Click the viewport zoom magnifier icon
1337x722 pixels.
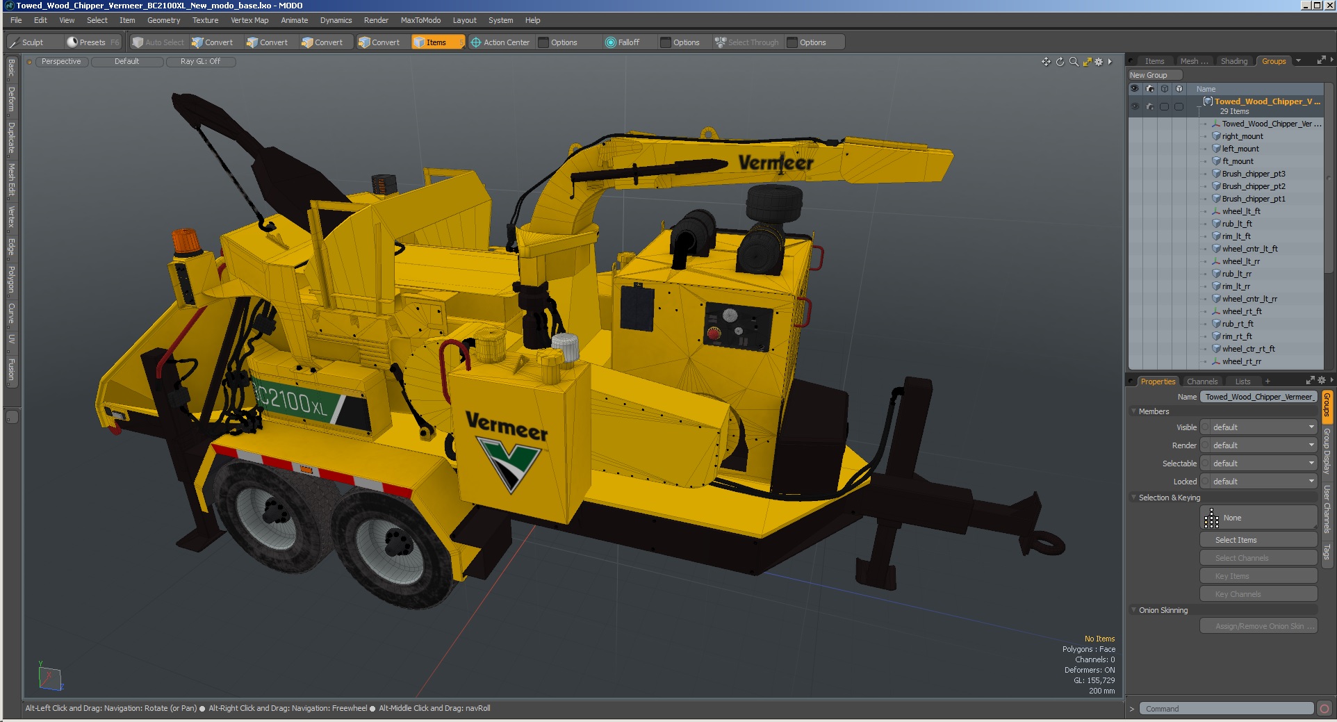click(1074, 62)
